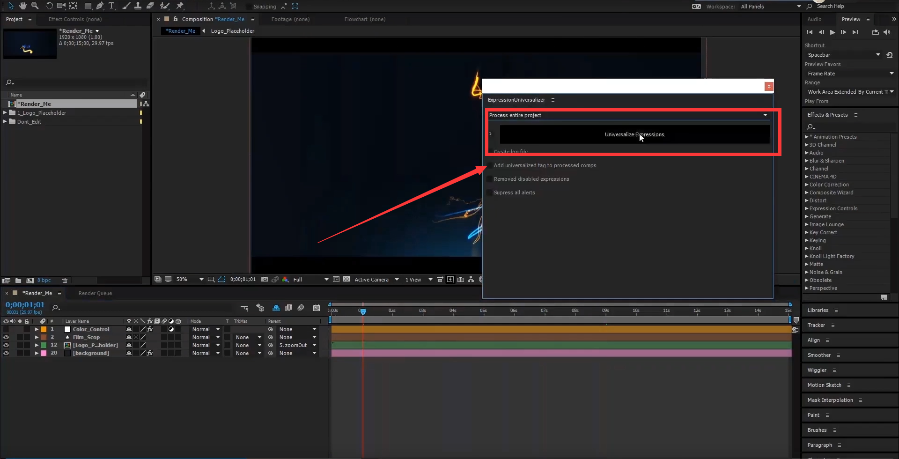The height and width of the screenshot is (459, 899).
Task: Expand the 1_Logo_Placeholder folder
Action: [x=5, y=113]
